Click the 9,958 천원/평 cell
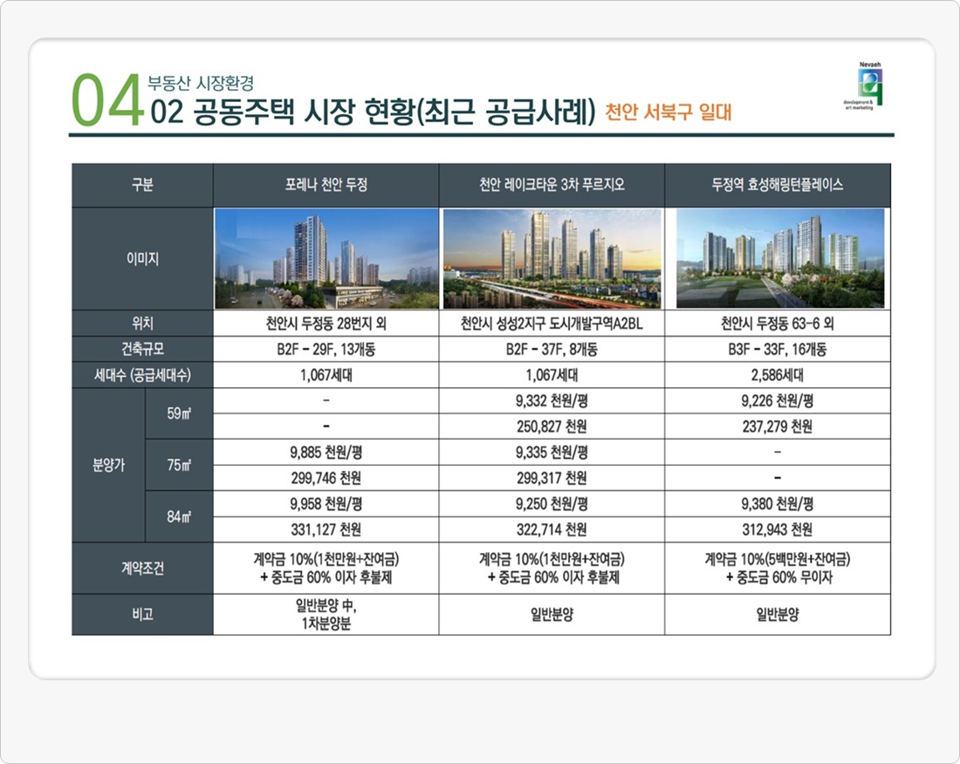This screenshot has height=764, width=960. click(326, 503)
